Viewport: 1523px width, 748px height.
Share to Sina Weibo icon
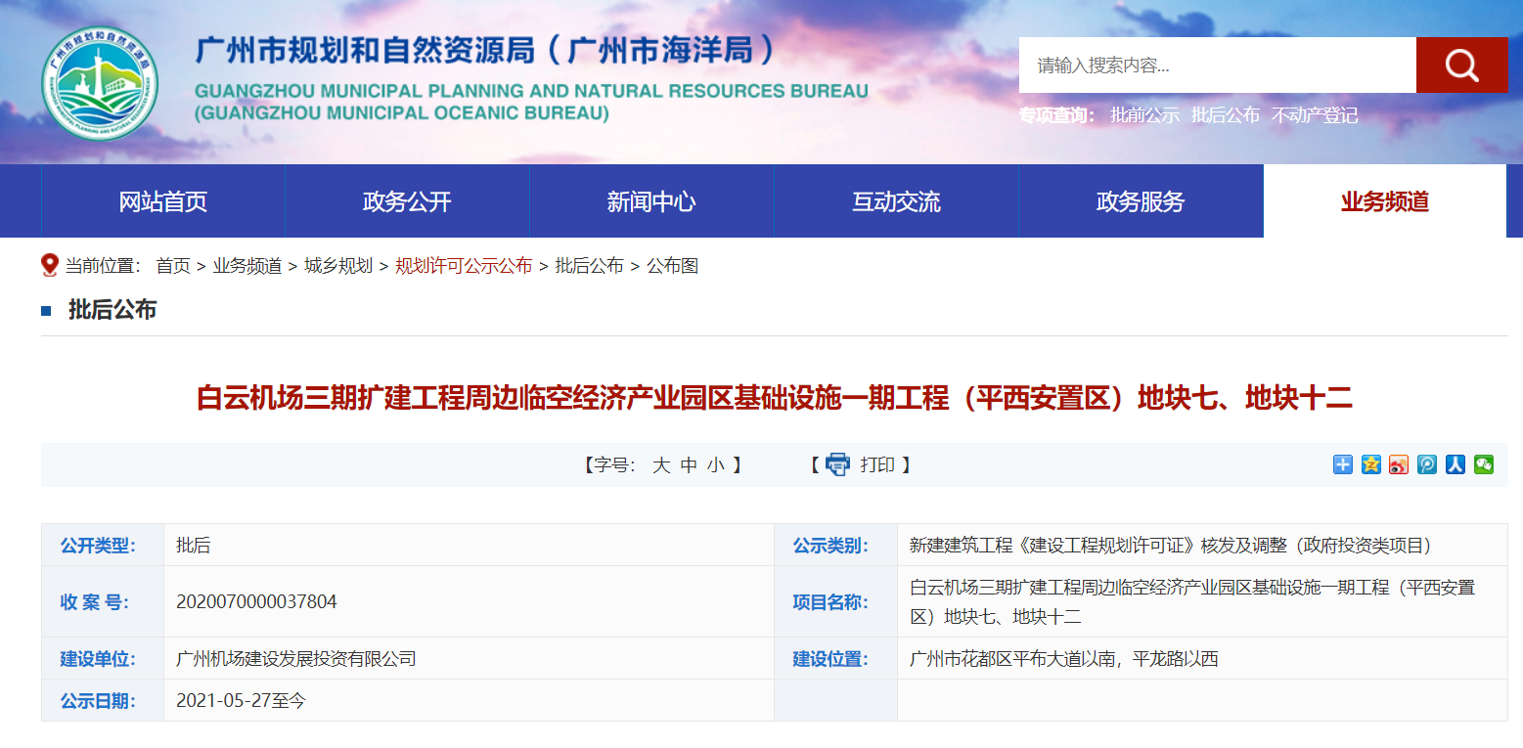tap(1399, 464)
